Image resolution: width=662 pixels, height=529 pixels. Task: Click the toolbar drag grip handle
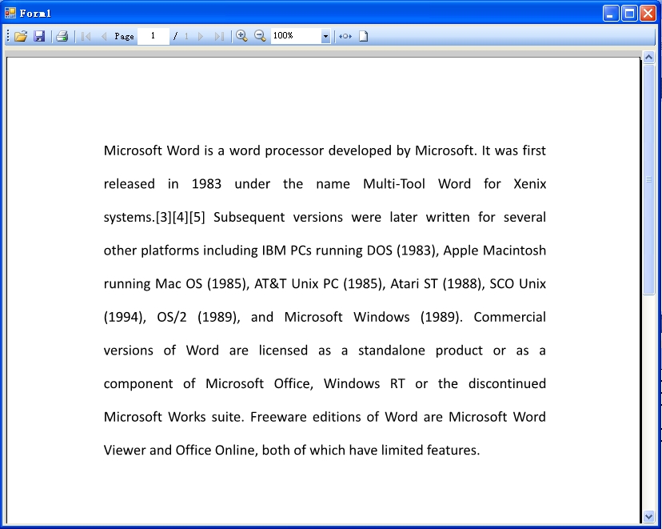(8, 36)
